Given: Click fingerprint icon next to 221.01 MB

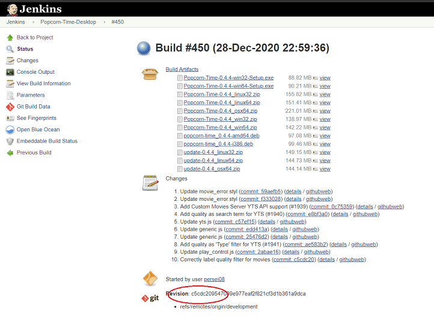Looking at the screenshot, I should [315, 111].
